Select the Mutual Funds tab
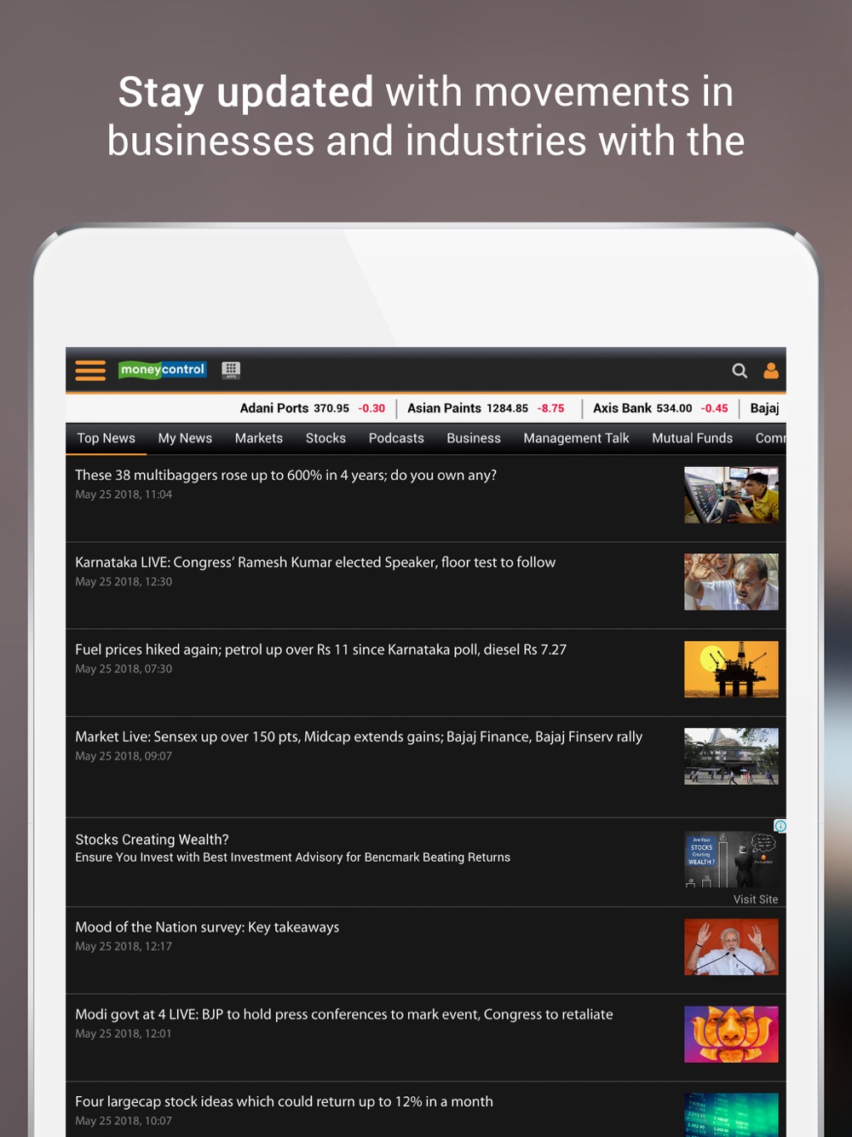Viewport: 852px width, 1137px height. [692, 438]
